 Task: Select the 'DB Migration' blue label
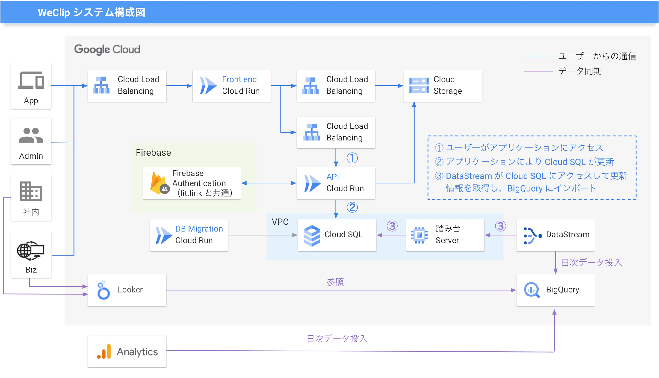coord(199,229)
